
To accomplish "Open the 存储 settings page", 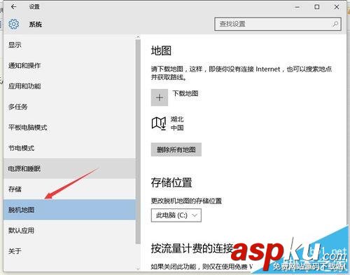I will [x=69, y=189].
